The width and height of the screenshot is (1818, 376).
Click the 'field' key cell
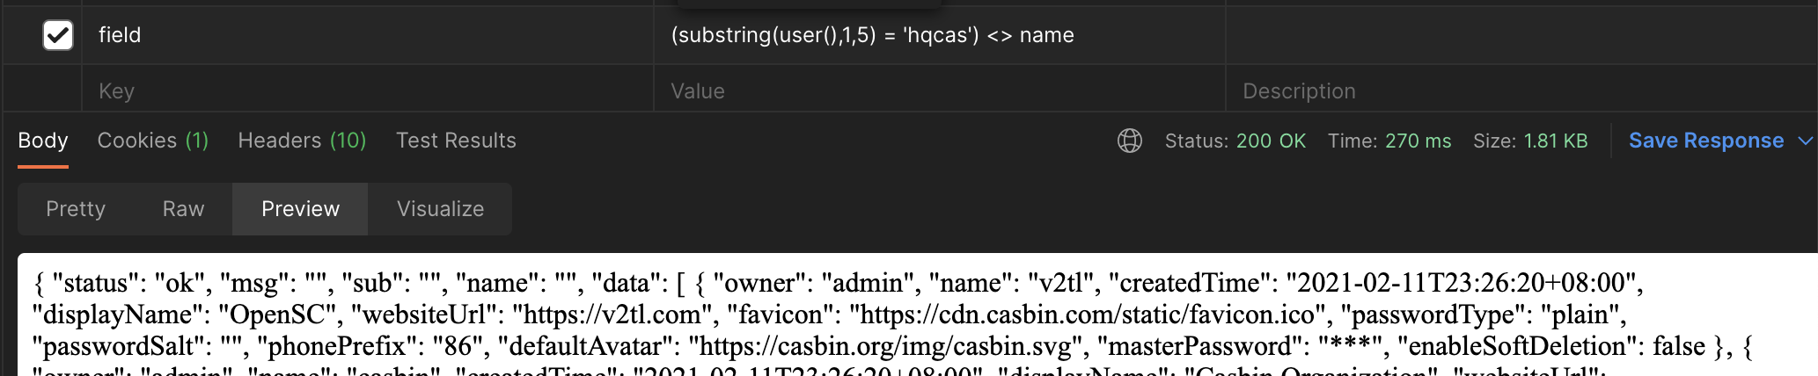coord(368,35)
